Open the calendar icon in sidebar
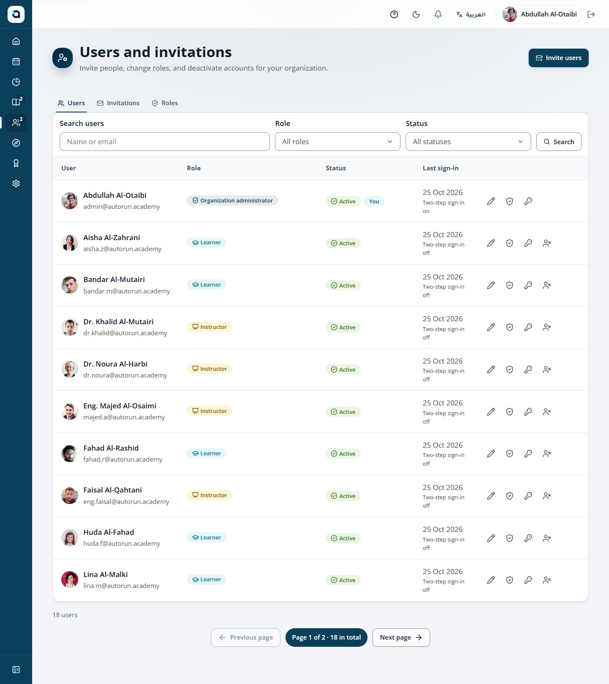 pyautogui.click(x=16, y=62)
